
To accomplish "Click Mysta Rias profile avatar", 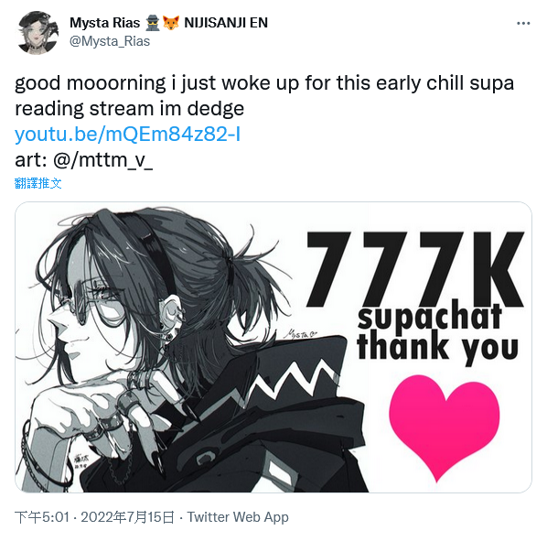I will click(x=38, y=33).
